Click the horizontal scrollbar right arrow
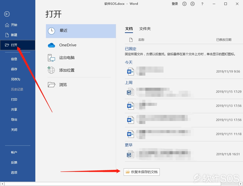This screenshot has height=186, width=243. [241, 184]
